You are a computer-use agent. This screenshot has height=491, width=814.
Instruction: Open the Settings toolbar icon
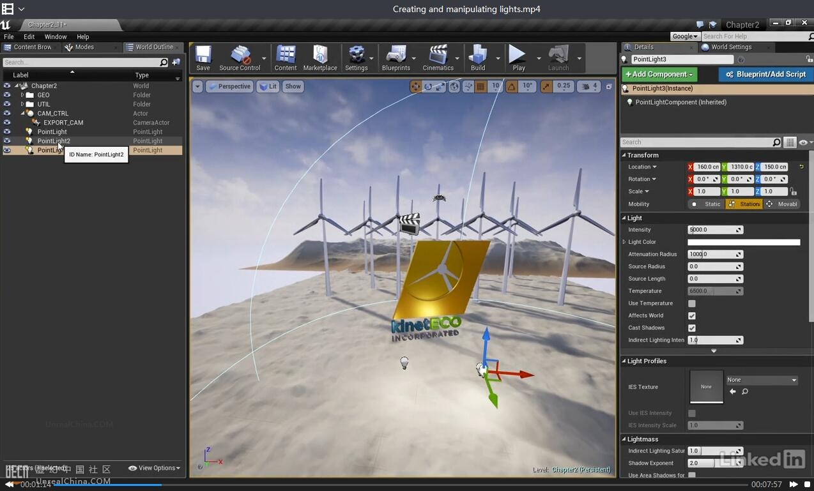click(x=357, y=58)
